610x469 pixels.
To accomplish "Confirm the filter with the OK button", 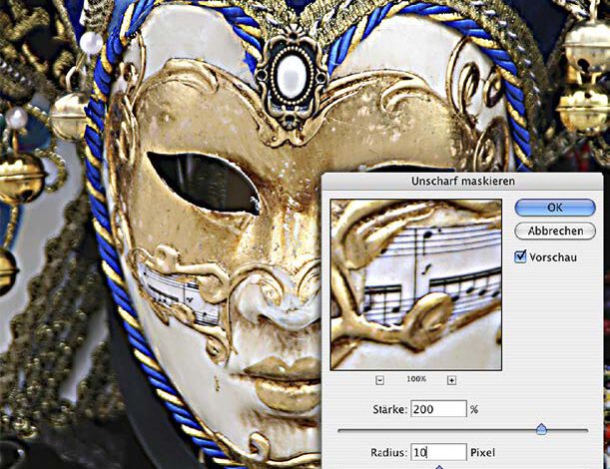I will click(x=555, y=208).
